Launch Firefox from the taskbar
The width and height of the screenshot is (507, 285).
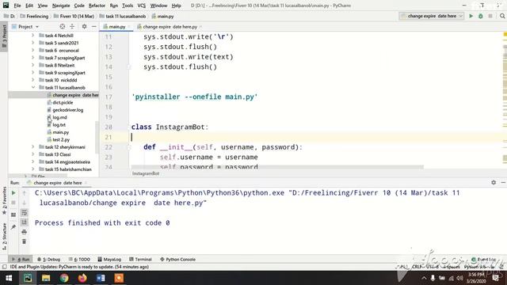point(82,278)
